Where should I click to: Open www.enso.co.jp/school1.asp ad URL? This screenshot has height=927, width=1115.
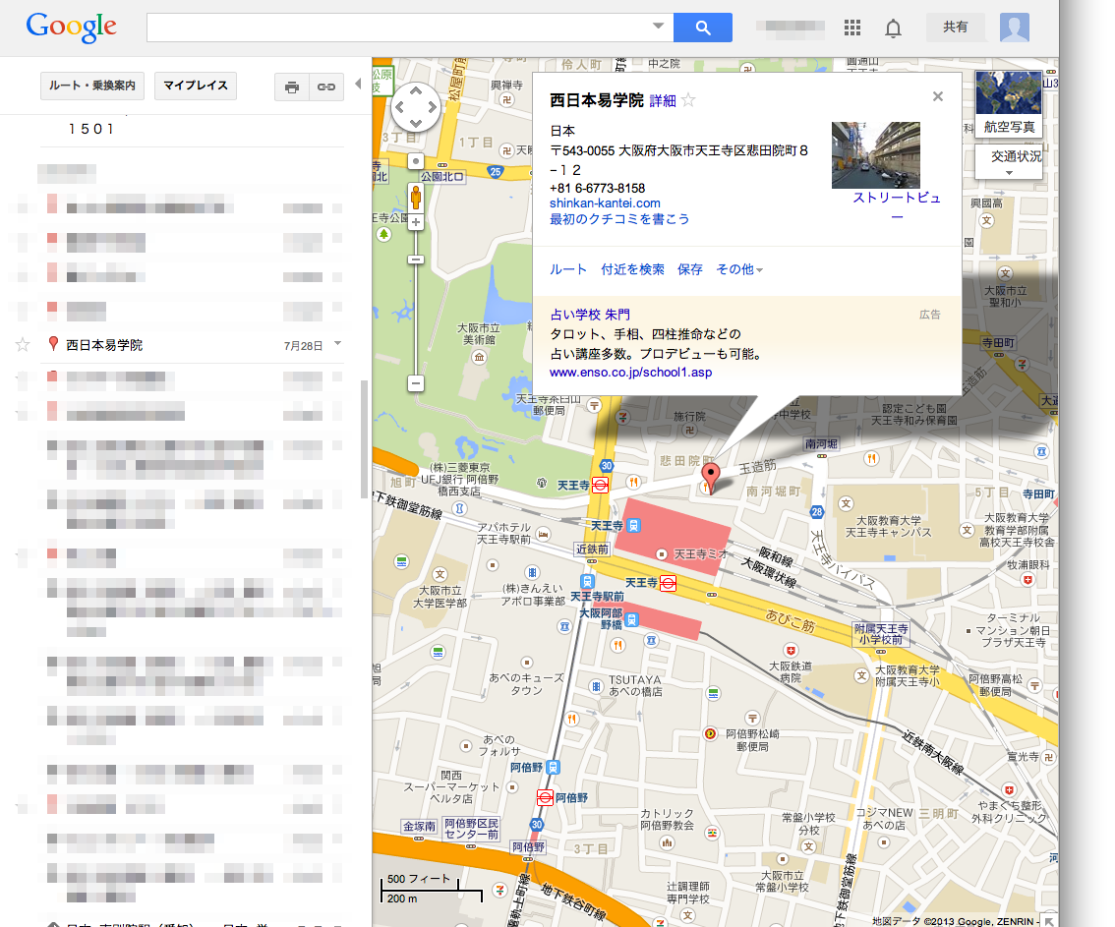click(x=630, y=373)
